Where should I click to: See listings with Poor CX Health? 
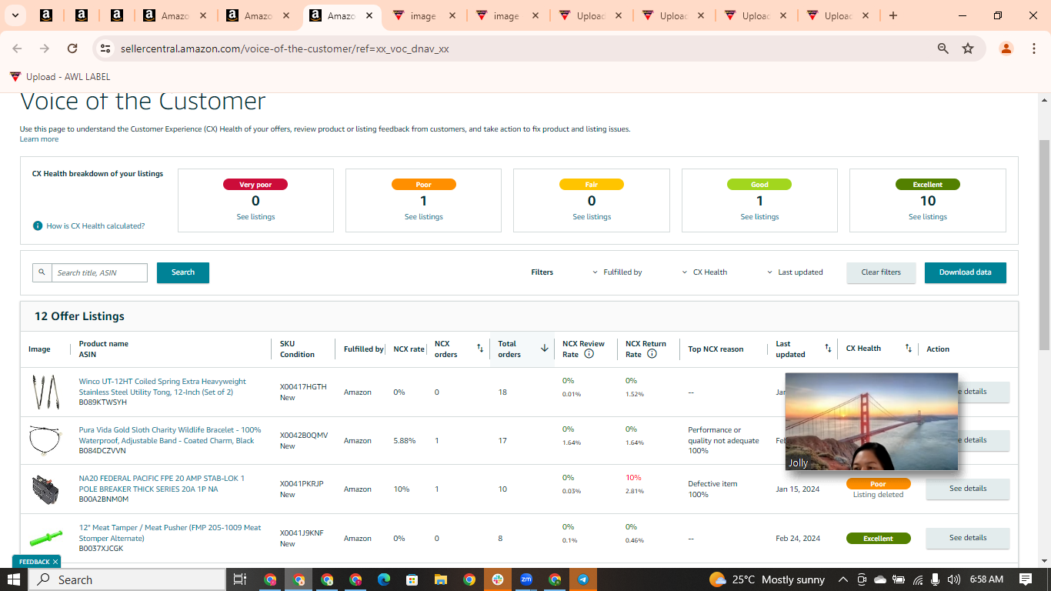[423, 217]
